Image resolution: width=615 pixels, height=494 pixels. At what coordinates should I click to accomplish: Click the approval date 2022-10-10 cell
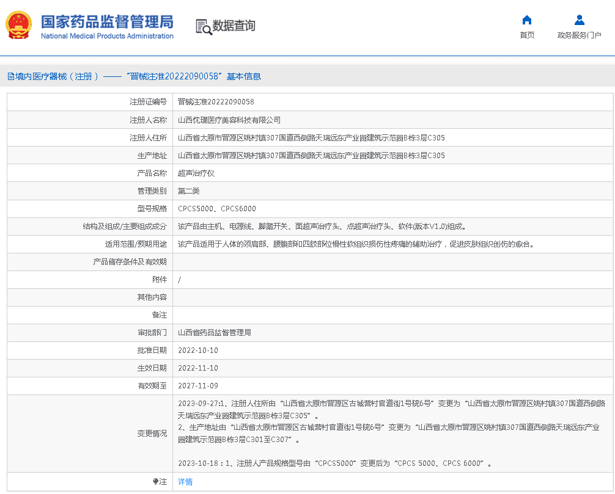pos(199,350)
